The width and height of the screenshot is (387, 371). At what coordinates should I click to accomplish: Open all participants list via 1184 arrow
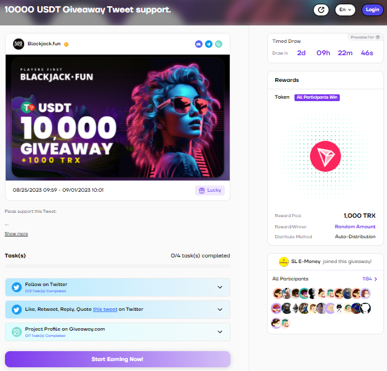(370, 279)
